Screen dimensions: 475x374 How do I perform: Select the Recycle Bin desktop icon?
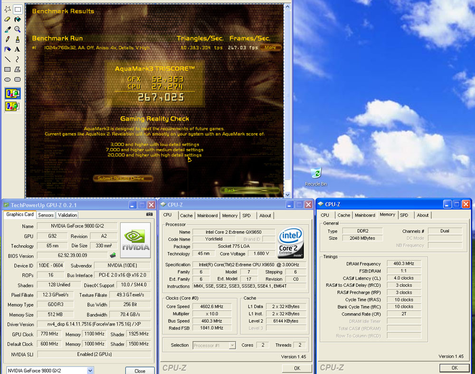coord(316,177)
